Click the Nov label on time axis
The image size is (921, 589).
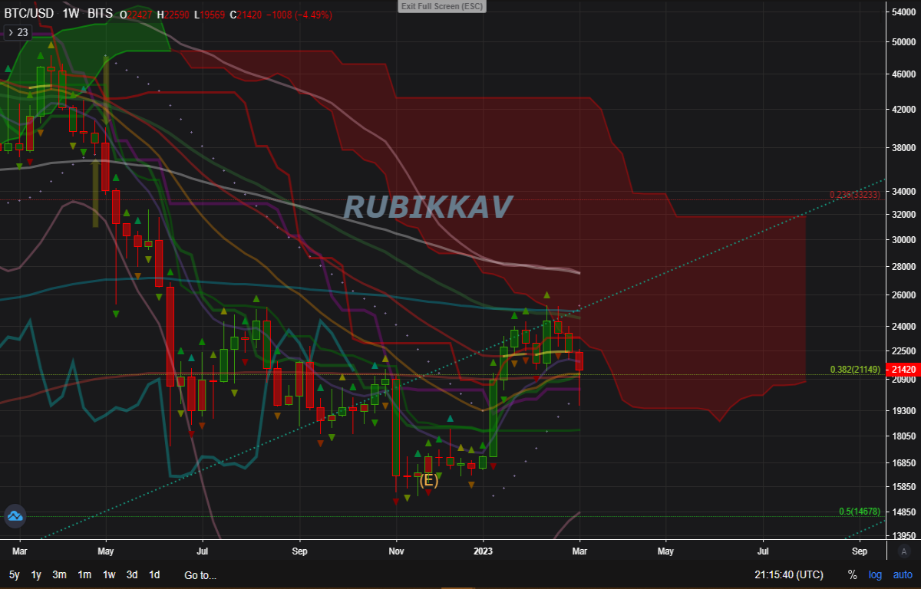396,551
